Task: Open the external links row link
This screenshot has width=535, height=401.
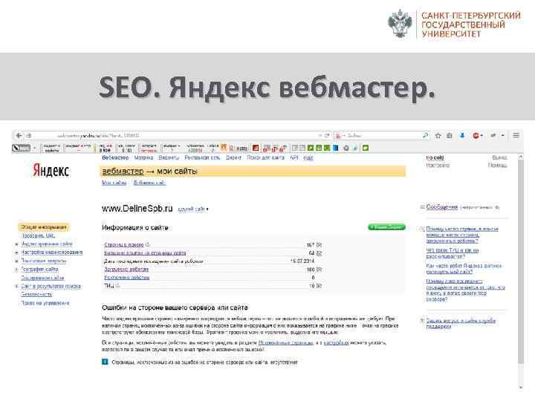Action: 145,253
